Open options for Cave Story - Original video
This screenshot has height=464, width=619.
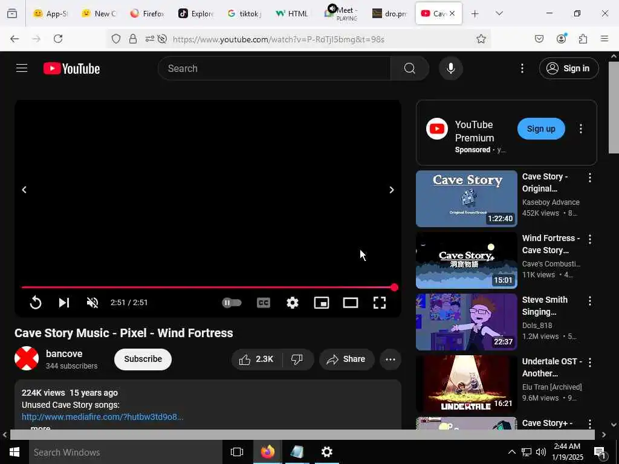point(590,178)
